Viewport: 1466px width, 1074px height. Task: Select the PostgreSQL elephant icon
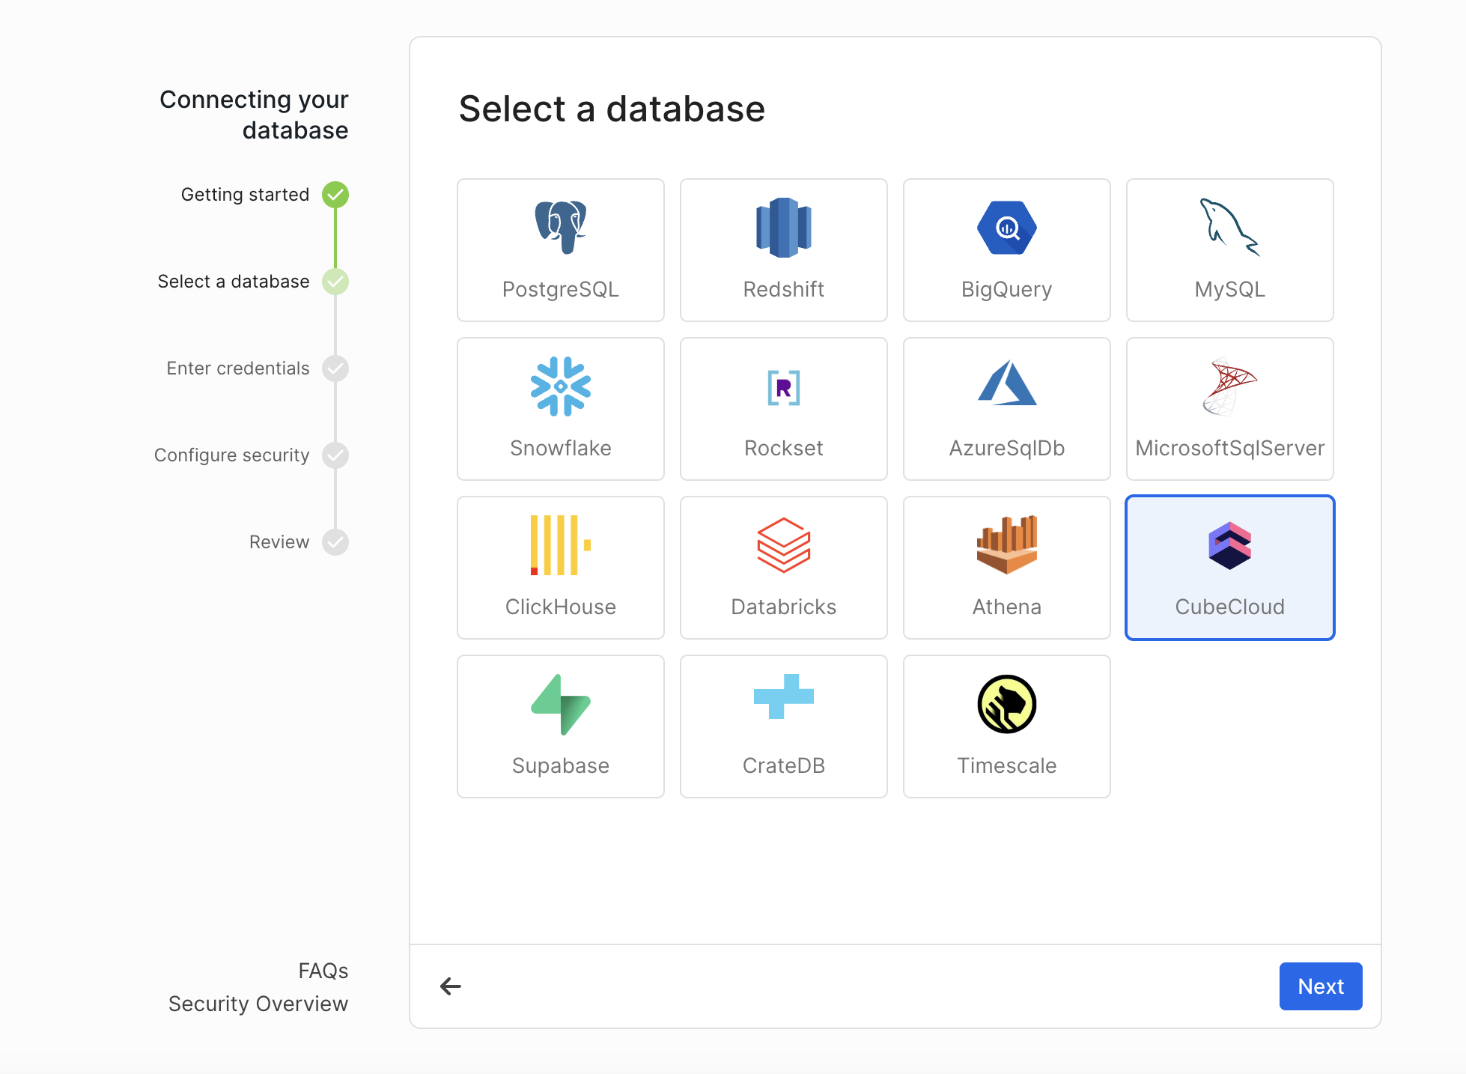click(x=560, y=228)
